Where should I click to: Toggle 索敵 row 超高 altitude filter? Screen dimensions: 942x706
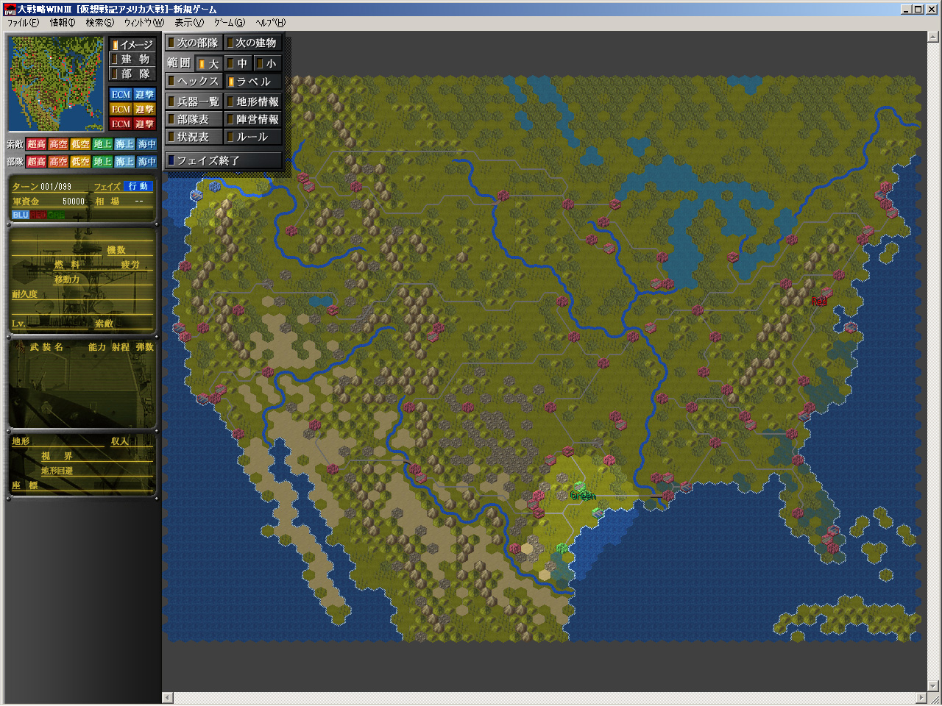(x=37, y=144)
